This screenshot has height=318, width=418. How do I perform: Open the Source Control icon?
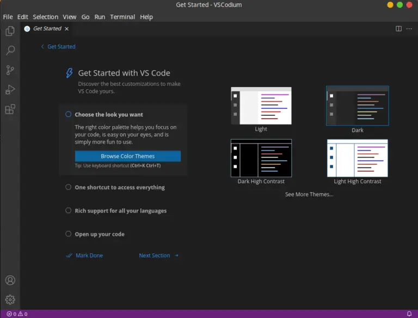[x=10, y=70]
